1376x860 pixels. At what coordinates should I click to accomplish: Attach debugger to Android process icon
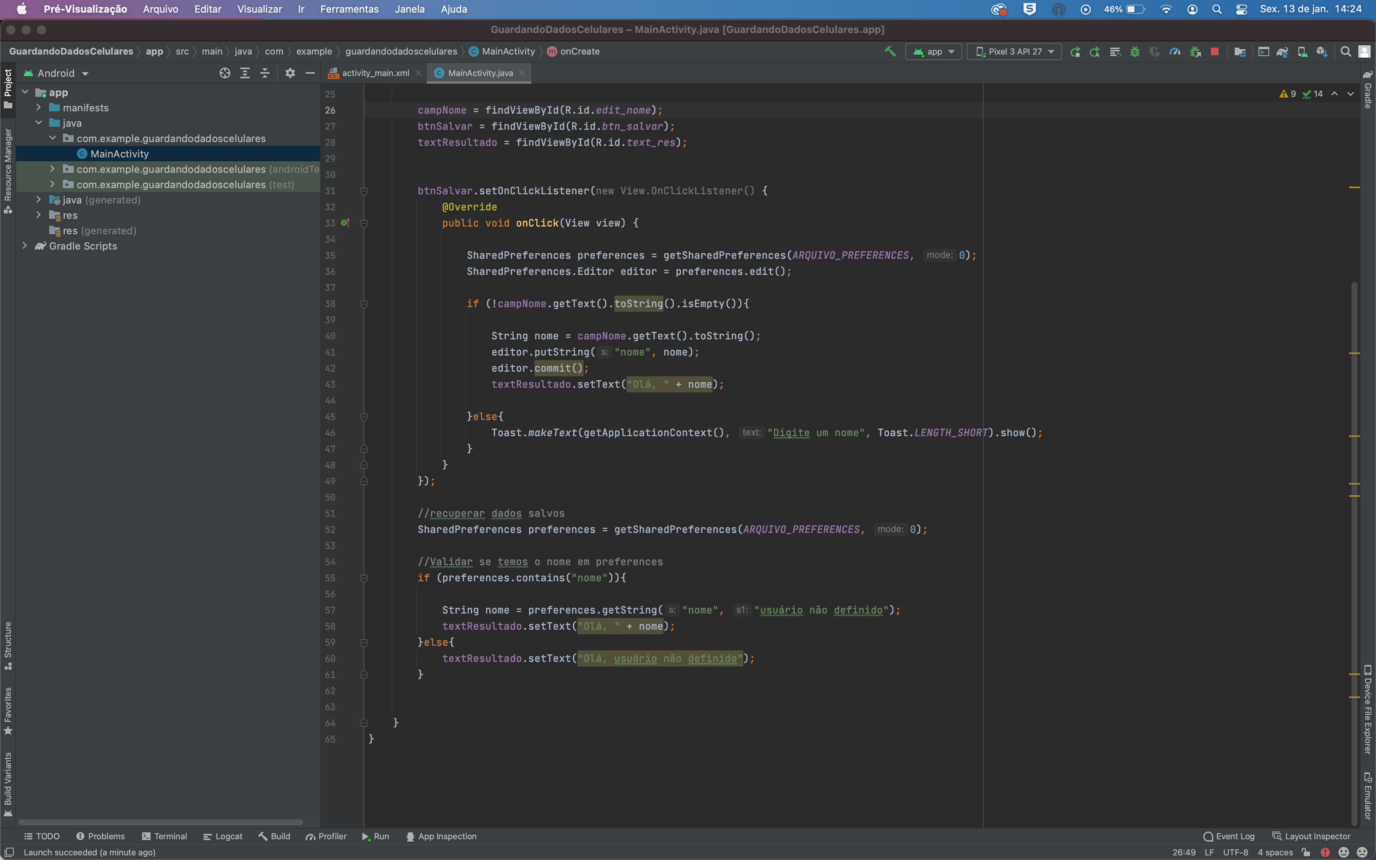coord(1194,51)
